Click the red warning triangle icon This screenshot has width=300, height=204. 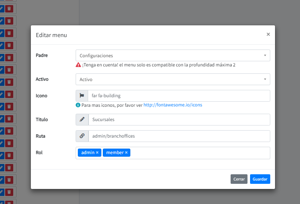pyautogui.click(x=78, y=65)
